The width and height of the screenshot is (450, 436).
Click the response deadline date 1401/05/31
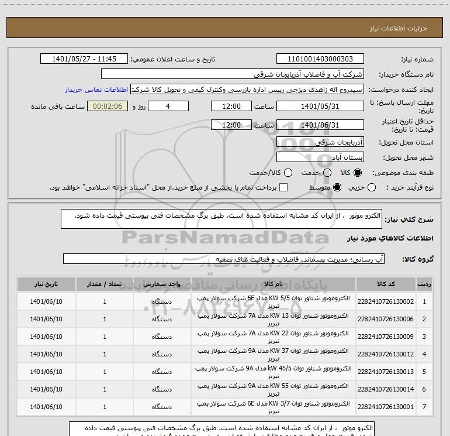point(320,107)
